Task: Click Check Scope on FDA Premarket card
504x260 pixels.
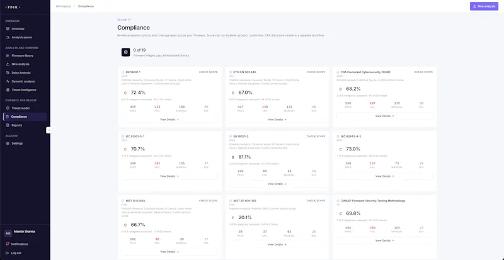Action: (x=423, y=72)
